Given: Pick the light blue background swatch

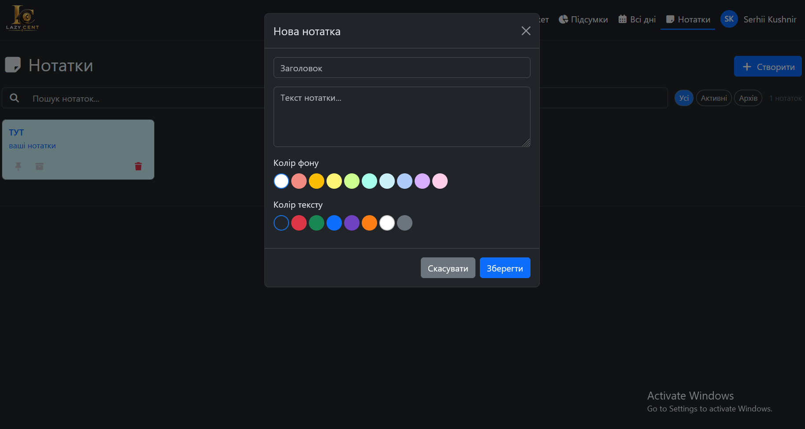Looking at the screenshot, I should click(x=404, y=181).
